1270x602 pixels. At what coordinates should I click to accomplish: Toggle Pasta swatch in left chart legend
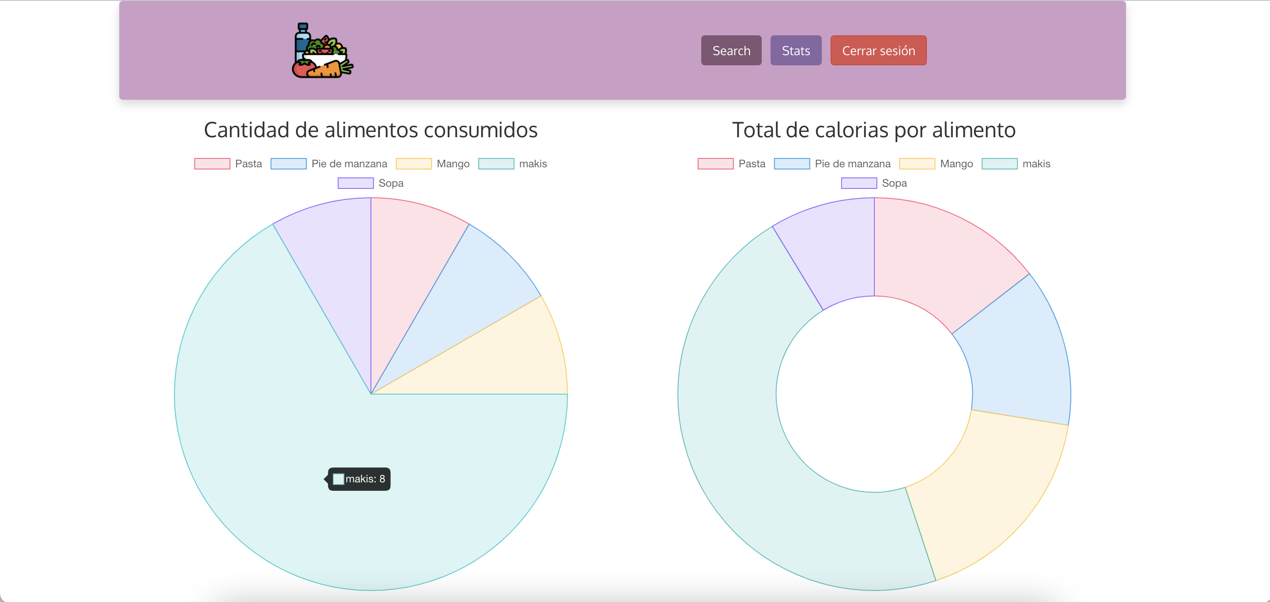tap(212, 164)
